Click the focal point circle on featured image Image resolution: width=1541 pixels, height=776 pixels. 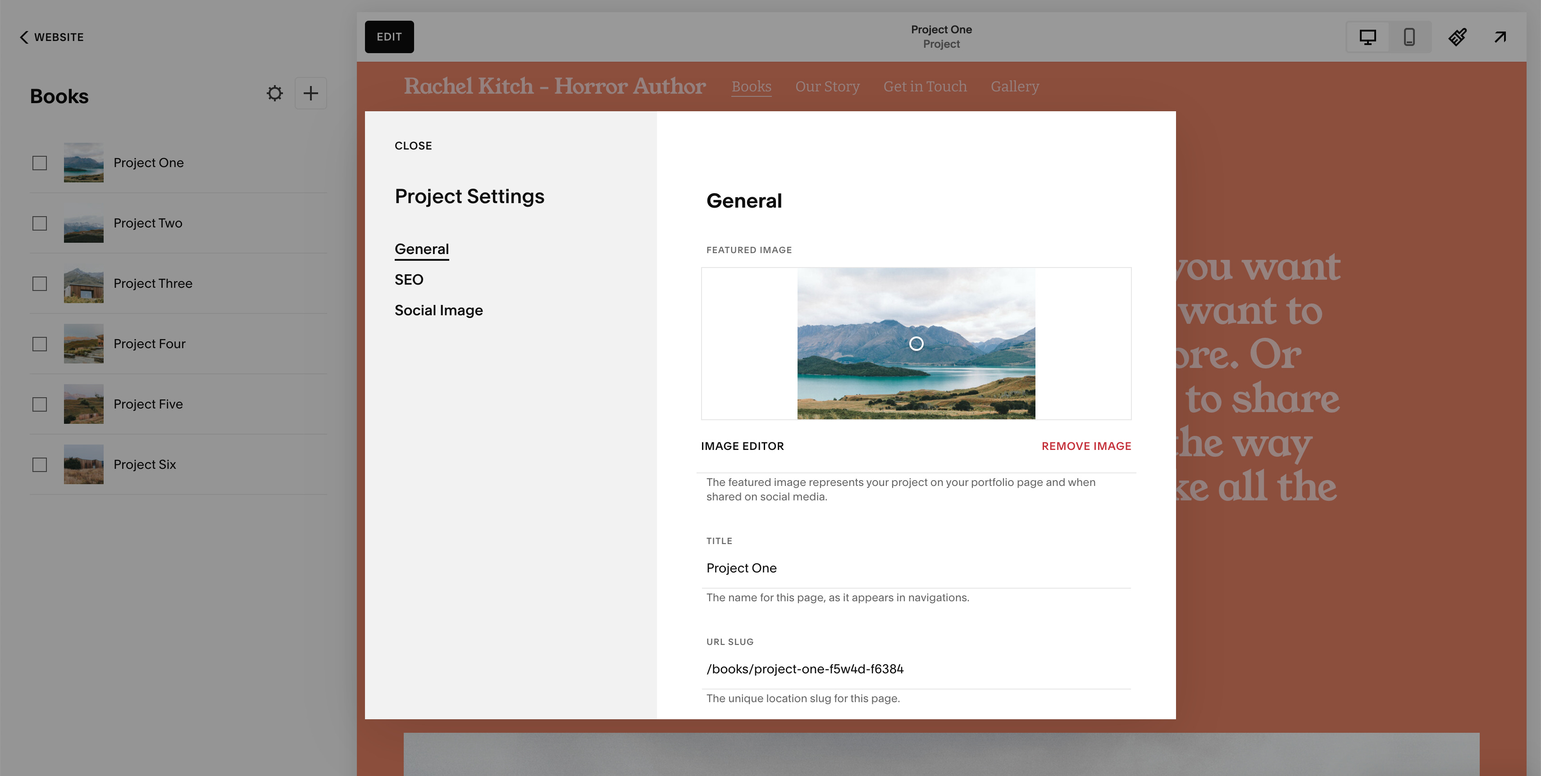[916, 344]
